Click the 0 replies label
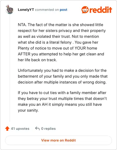 pyautogui.click(x=48, y=129)
